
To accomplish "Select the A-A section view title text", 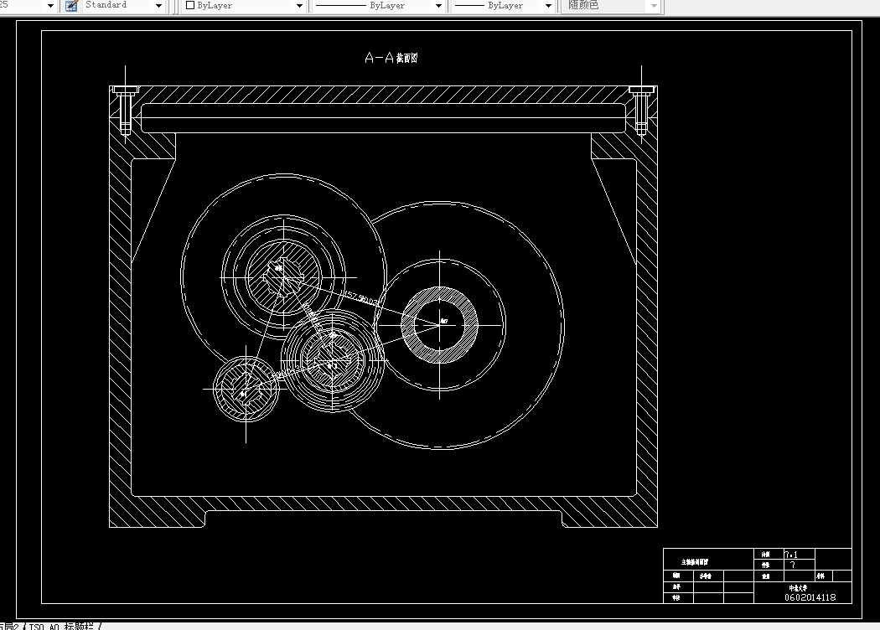I will pyautogui.click(x=391, y=58).
